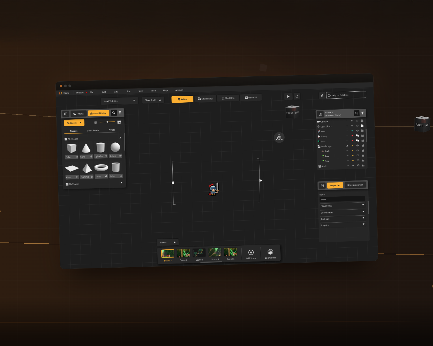This screenshot has height=346, width=433.
Task: Show the Boss object via crossed eye
Action: click(357, 141)
